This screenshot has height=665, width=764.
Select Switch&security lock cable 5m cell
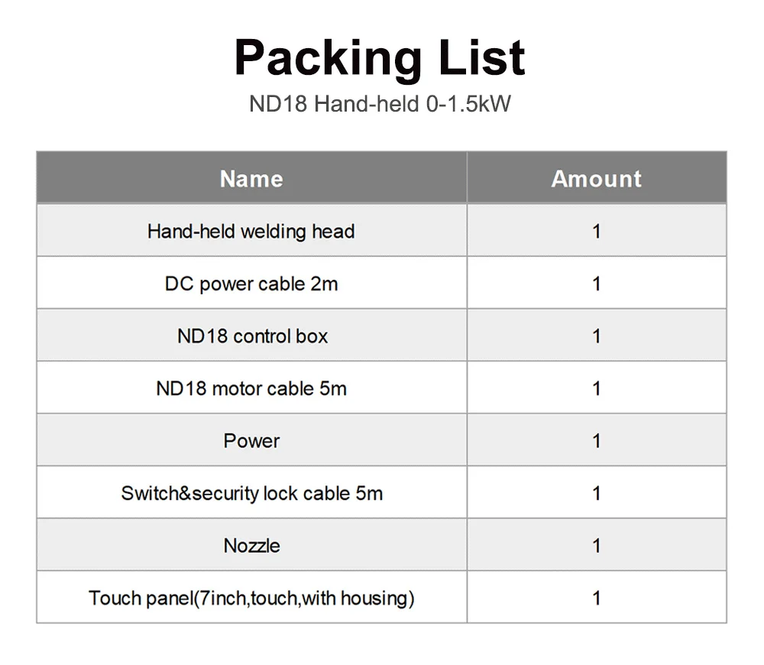251,493
